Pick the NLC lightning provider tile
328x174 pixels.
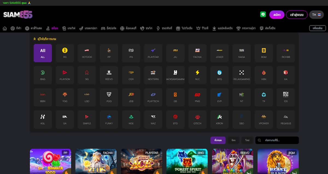(197, 75)
